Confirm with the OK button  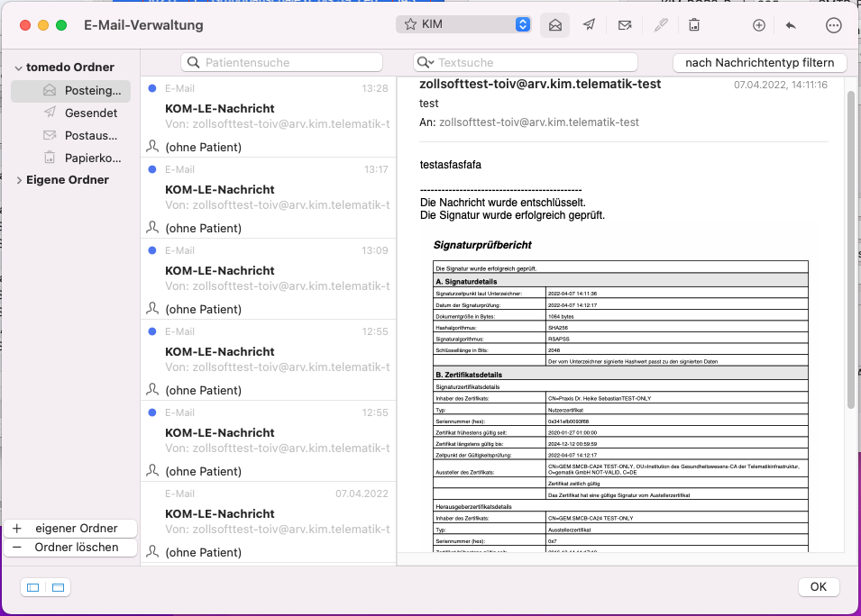(x=818, y=587)
